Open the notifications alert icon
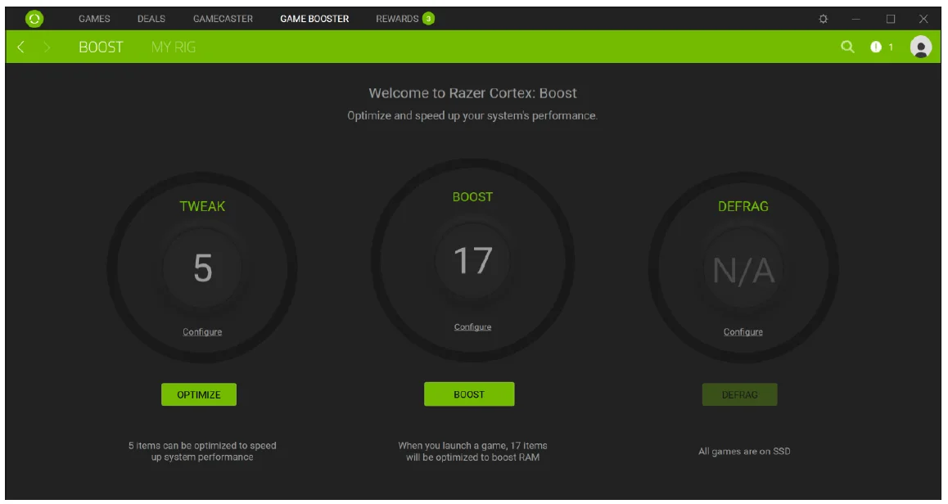 pyautogui.click(x=878, y=47)
